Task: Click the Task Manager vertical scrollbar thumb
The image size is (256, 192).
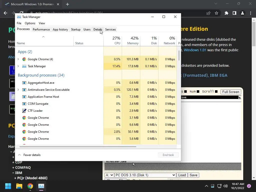Action: click(x=179, y=55)
